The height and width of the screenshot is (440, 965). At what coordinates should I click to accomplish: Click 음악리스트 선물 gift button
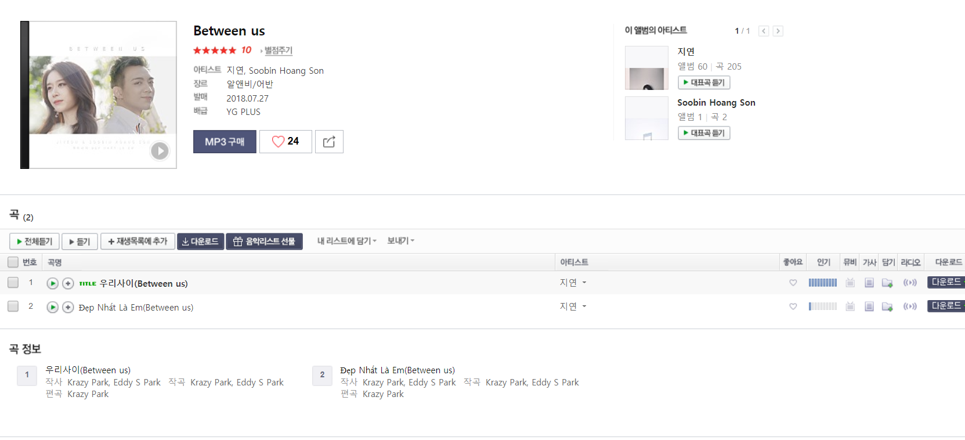[264, 241]
